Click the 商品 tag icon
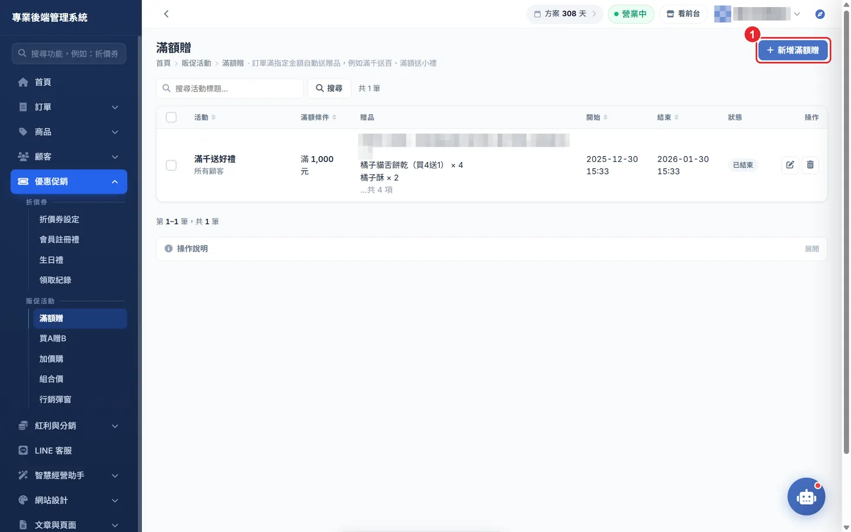The width and height of the screenshot is (851, 532). coord(23,132)
